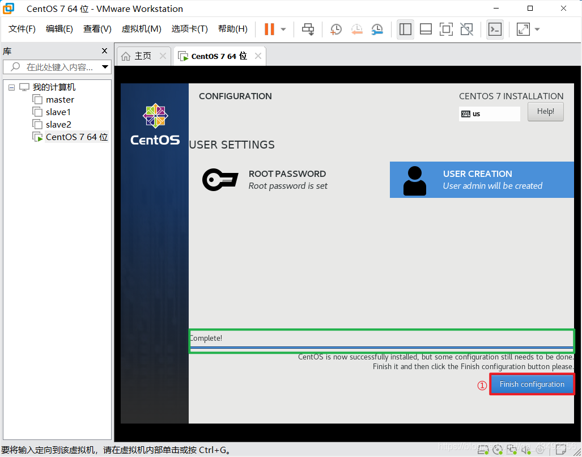
Task: Click the sound card status icon
Action: click(x=525, y=451)
